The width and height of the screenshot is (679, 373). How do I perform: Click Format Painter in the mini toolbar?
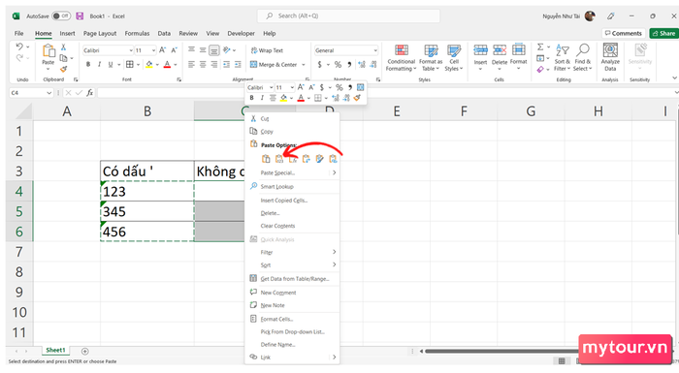357,98
